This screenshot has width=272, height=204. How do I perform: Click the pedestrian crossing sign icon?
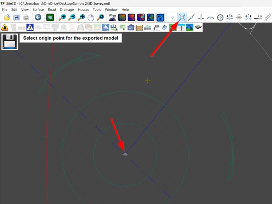tap(30, 27)
